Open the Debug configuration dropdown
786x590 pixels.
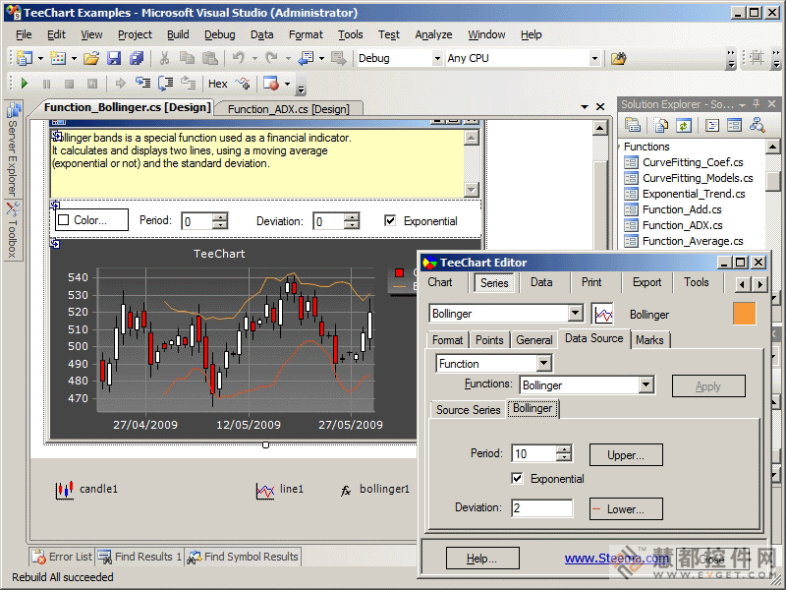point(437,59)
